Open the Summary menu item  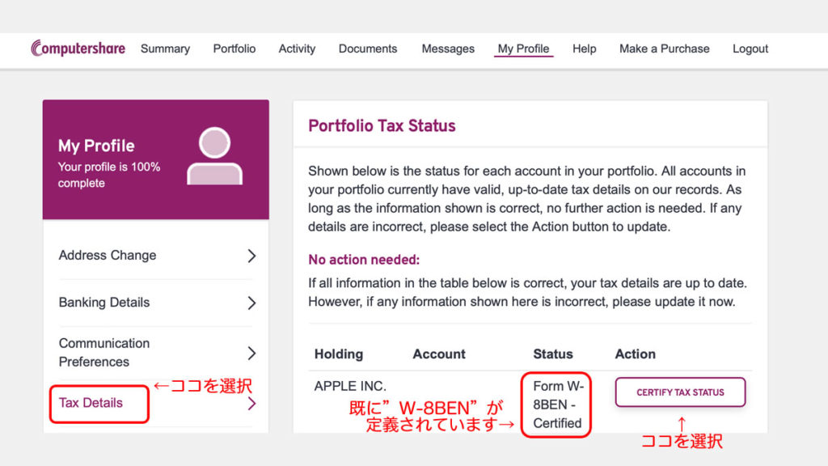coord(165,49)
